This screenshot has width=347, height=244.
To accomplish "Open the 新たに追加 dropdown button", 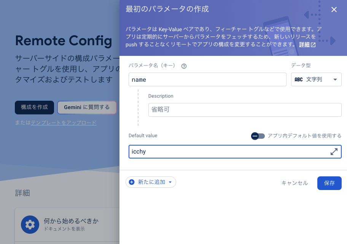I will (x=151, y=182).
